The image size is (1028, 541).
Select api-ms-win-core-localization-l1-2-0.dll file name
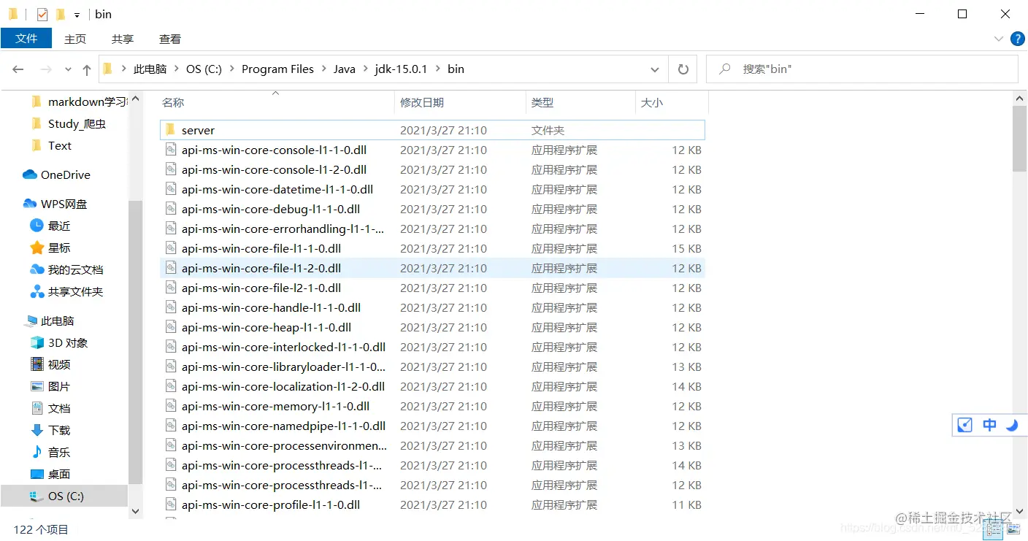tap(283, 386)
